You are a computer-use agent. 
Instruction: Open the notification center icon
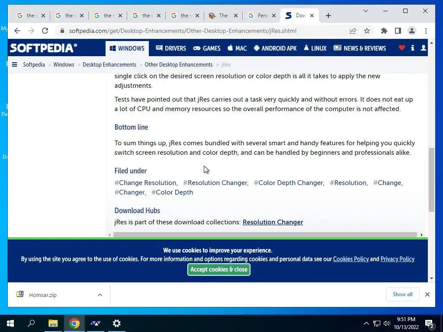point(430,324)
